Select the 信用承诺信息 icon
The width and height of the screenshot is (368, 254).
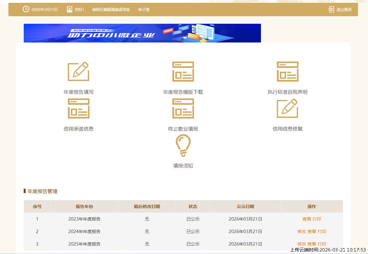78,108
